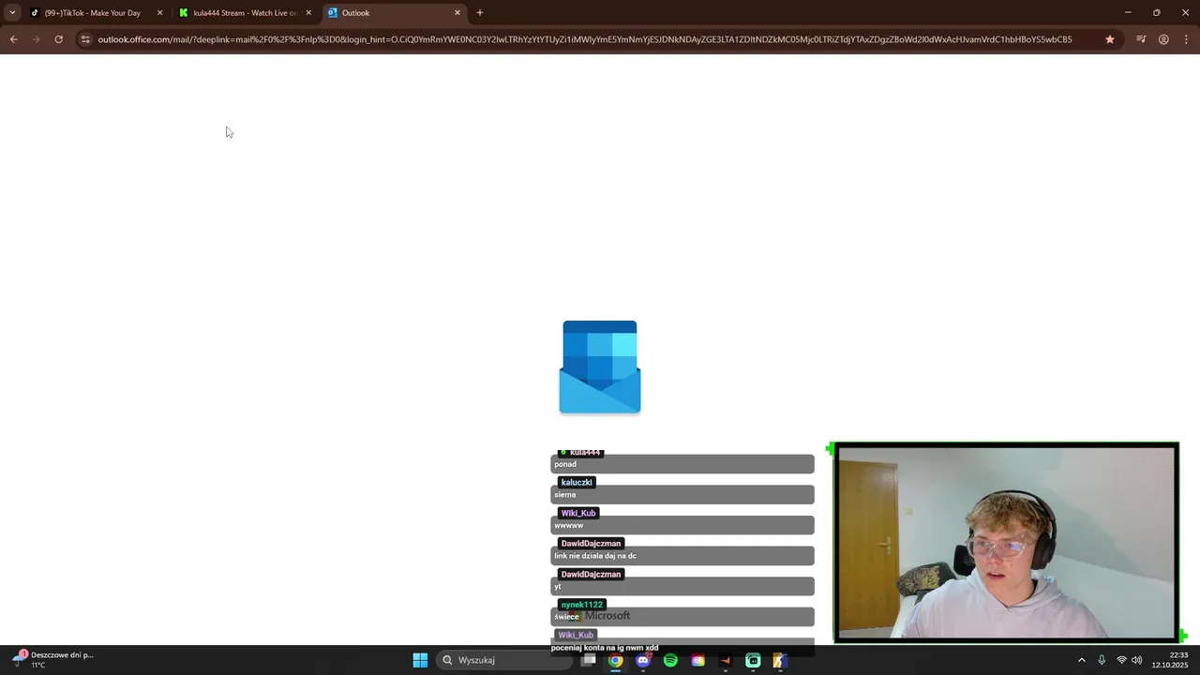This screenshot has width=1200, height=675.
Task: Open the Wi-Fi network tray icon
Action: (1121, 660)
